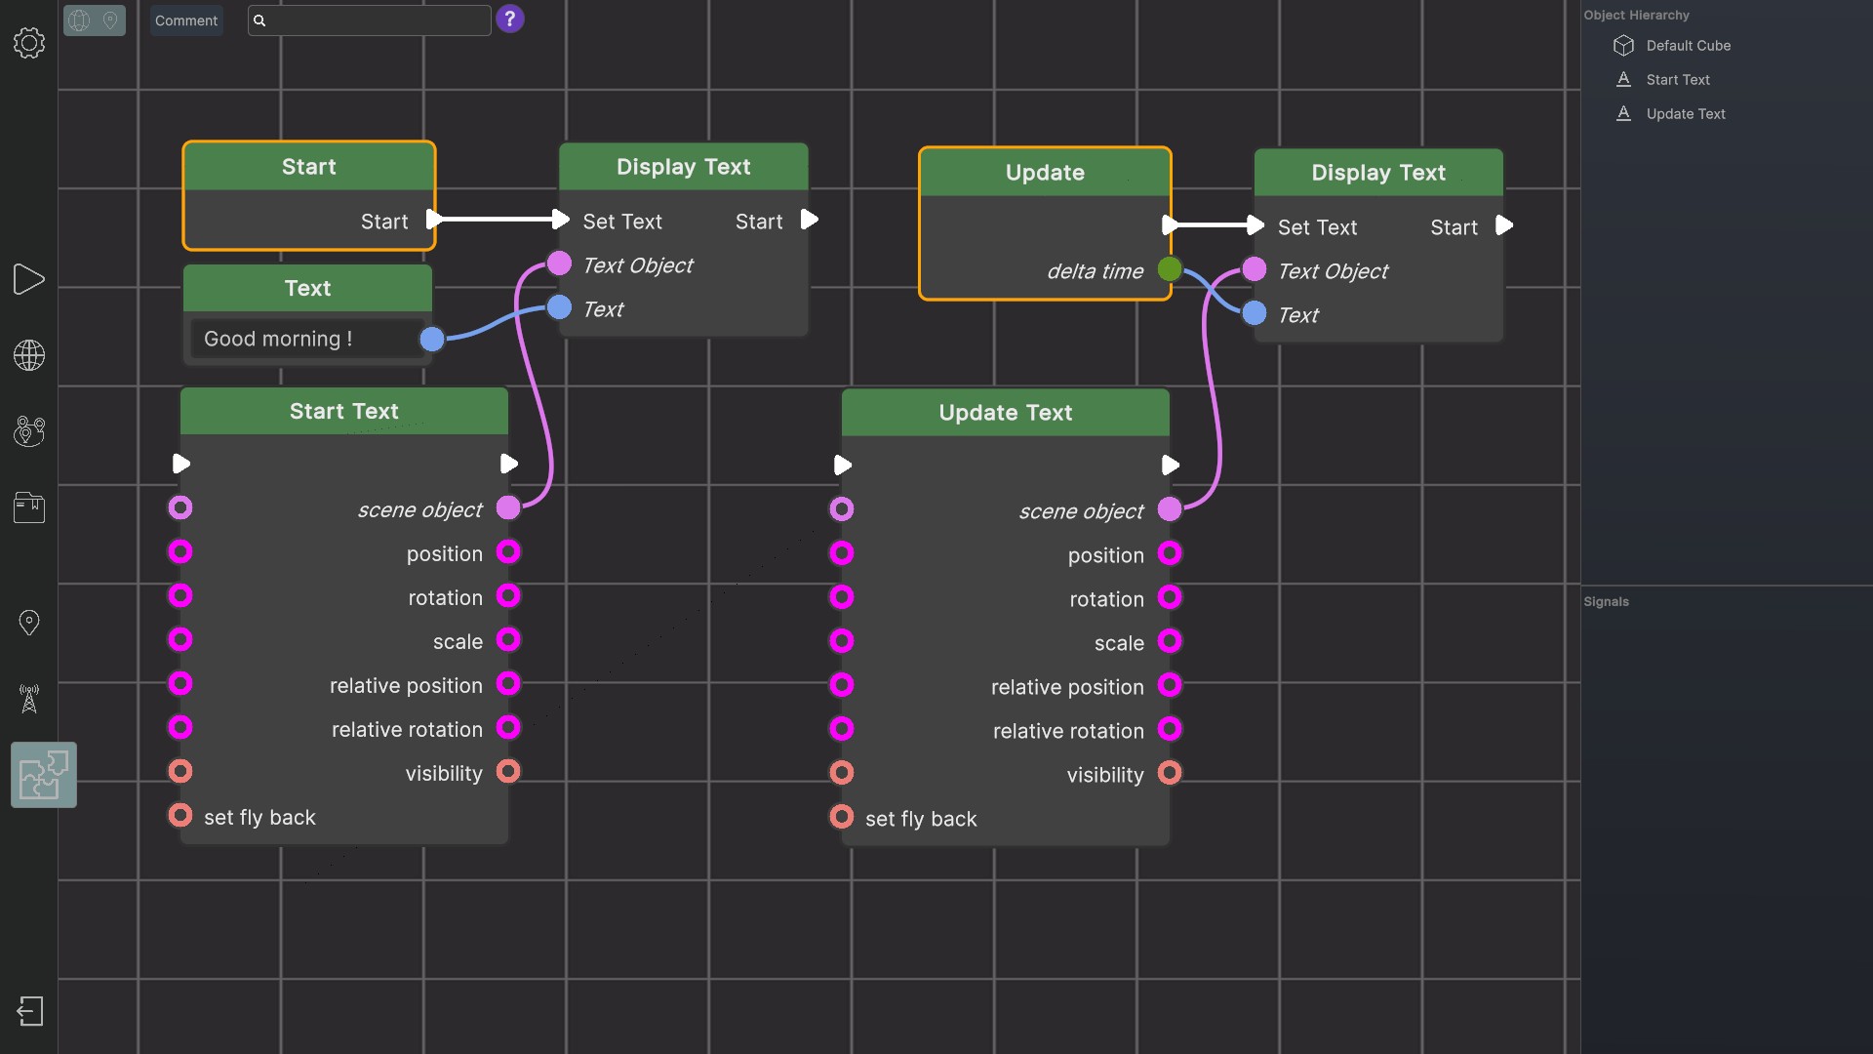Open the settings gear in the sidebar
This screenshot has height=1054, width=1873.
(x=29, y=43)
